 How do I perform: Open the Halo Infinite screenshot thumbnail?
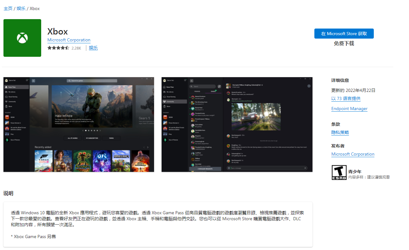point(79,125)
